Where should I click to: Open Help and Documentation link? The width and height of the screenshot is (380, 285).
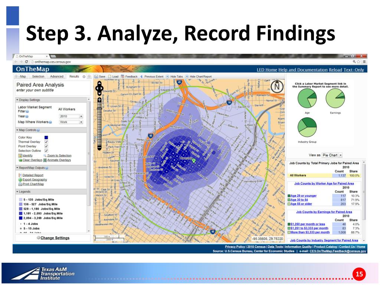coord(303,70)
